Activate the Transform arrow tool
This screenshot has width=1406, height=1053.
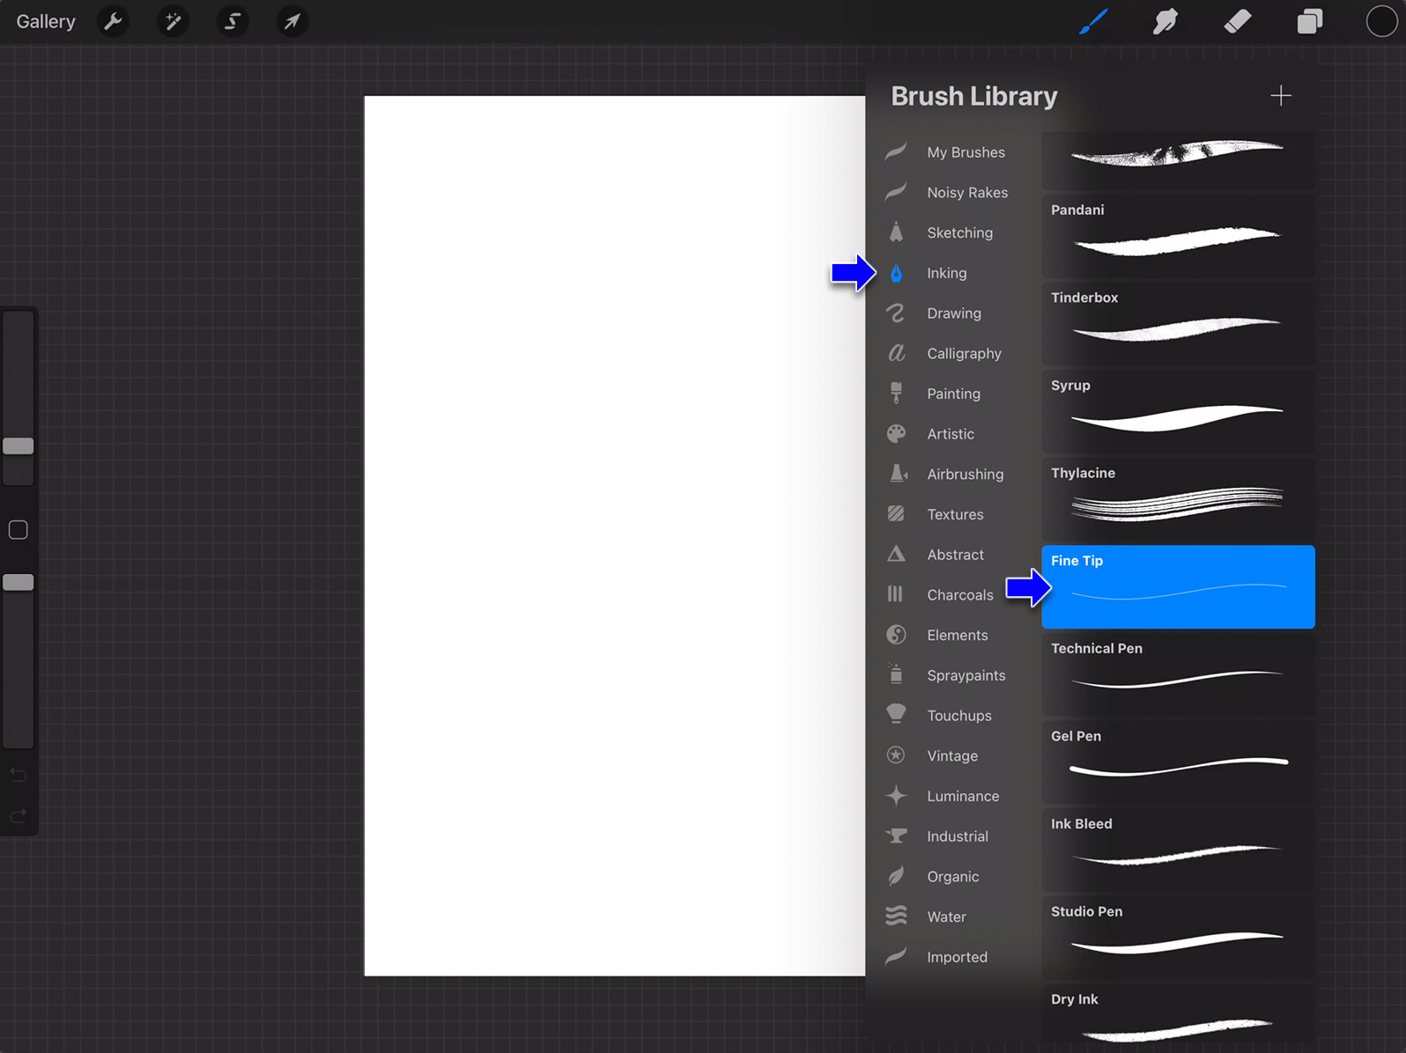[x=292, y=21]
